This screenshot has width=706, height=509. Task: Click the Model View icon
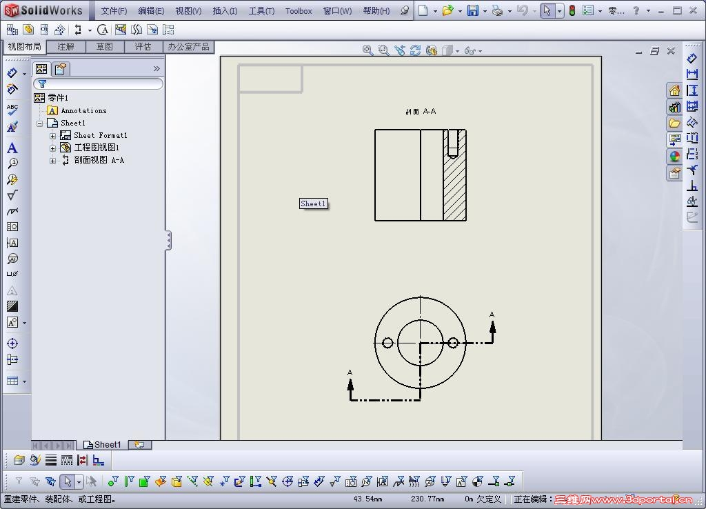pyautogui.click(x=28, y=30)
